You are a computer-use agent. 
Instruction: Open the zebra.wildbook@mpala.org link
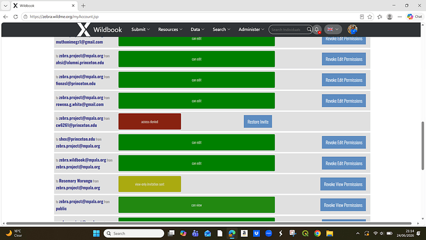point(83,160)
